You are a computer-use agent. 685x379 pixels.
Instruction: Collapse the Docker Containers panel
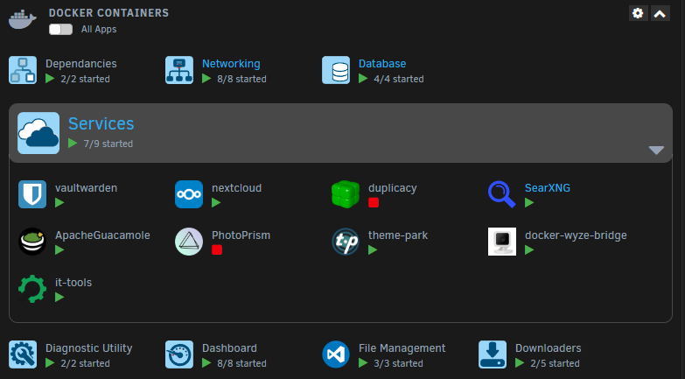(661, 13)
